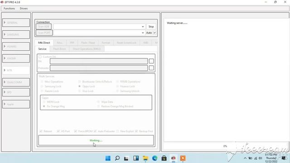Browse for Preloader file button
290x163 pixels.
(x=151, y=68)
